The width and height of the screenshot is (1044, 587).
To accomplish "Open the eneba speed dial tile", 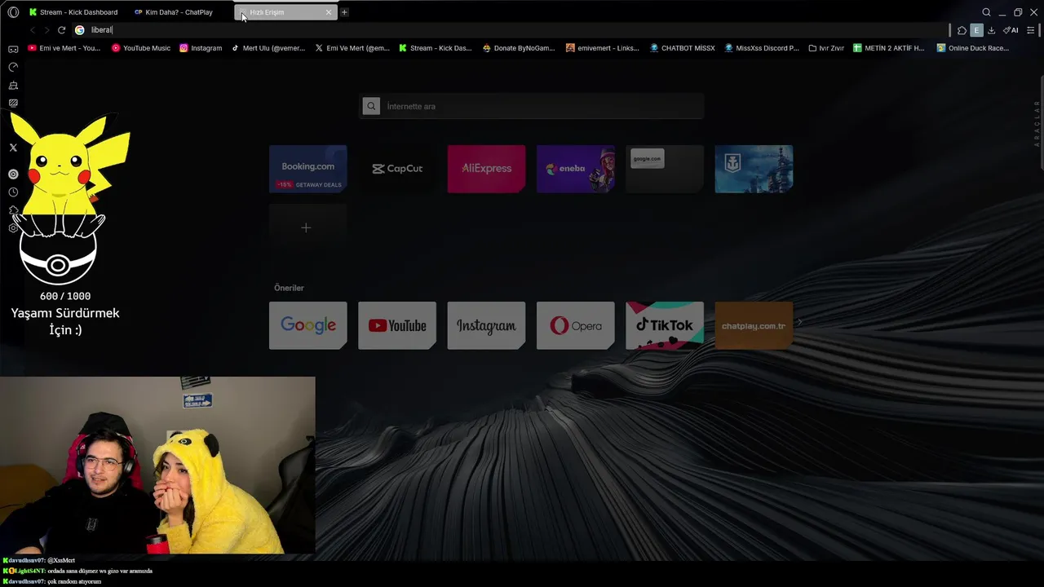I will (x=576, y=169).
